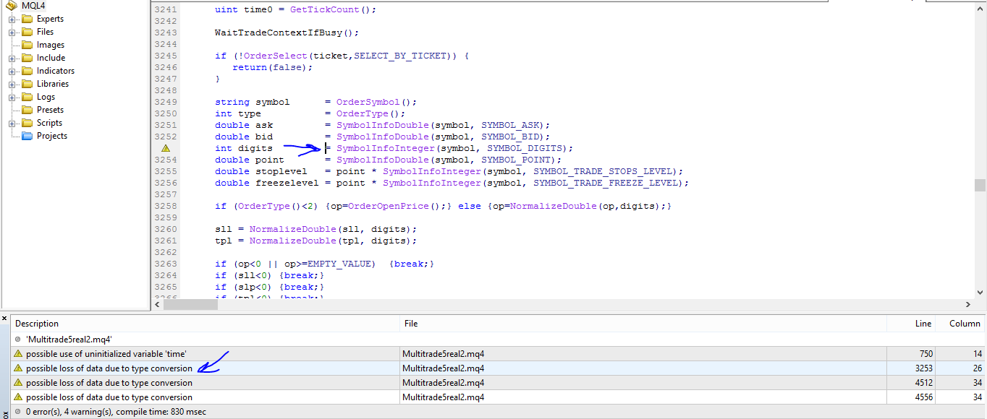
Task: Click the column value 14
Action: (x=978, y=354)
